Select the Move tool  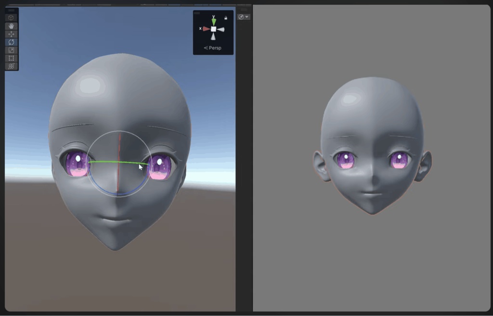(x=11, y=34)
